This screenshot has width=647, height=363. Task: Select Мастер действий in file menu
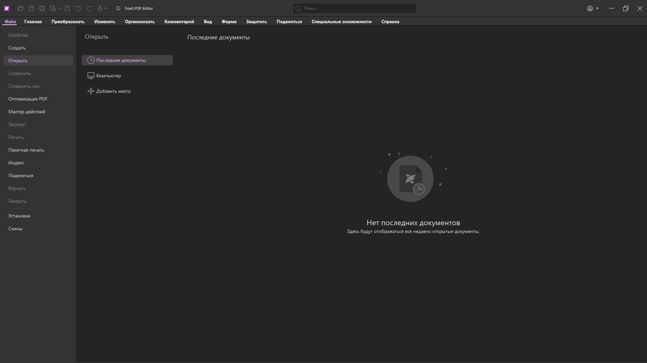(x=38, y=112)
